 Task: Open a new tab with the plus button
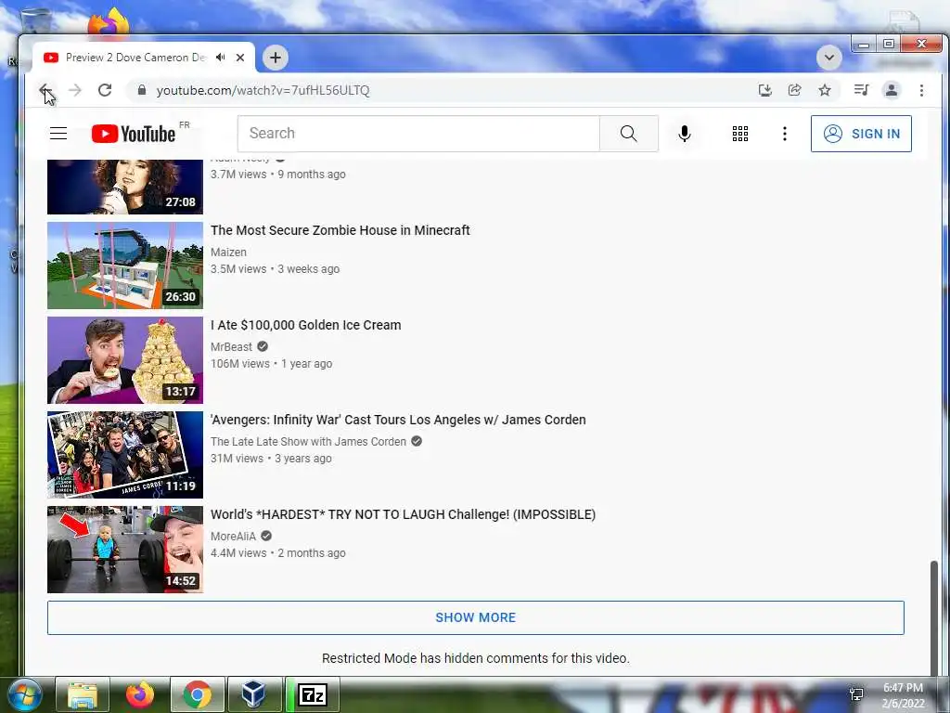[276, 58]
